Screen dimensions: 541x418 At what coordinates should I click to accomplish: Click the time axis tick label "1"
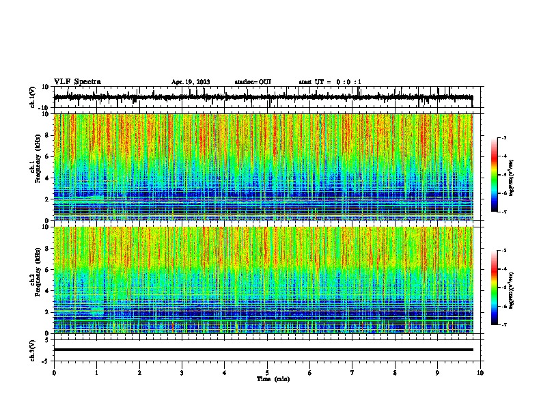click(x=96, y=373)
